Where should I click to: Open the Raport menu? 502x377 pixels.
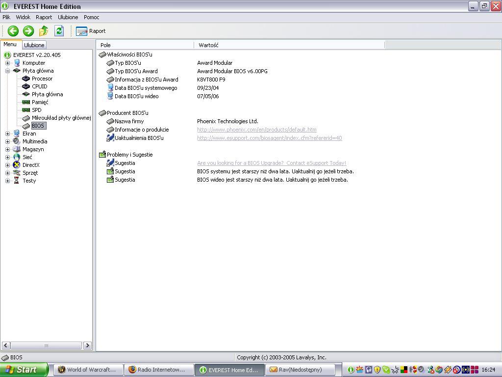tap(44, 17)
